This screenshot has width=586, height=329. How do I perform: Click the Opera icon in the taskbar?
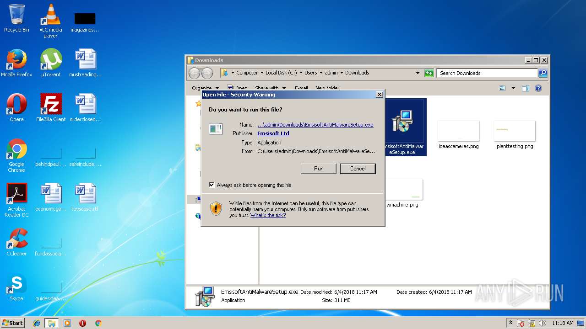point(83,323)
